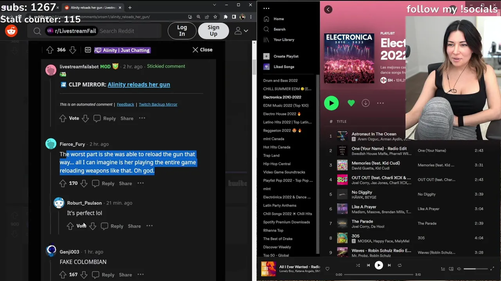Click Search Reddit input field
This screenshot has width=501, height=281.
click(x=129, y=31)
